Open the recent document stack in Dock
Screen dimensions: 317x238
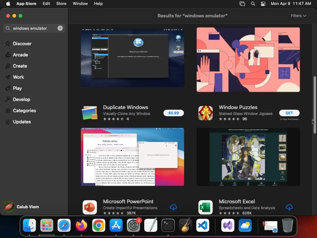[x=270, y=226]
